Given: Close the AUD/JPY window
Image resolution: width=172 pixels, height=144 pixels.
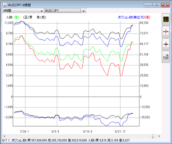Looking at the screenshot, I should click(165, 5).
